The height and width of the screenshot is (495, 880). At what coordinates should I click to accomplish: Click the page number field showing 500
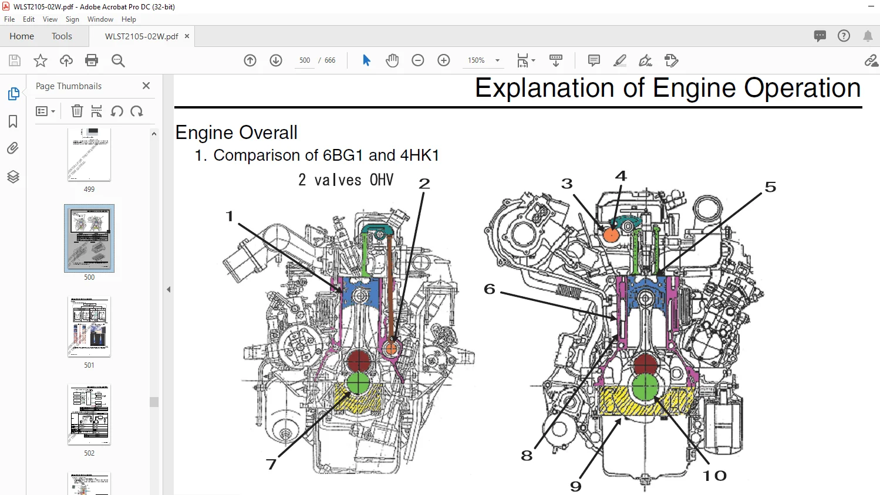[x=305, y=60]
